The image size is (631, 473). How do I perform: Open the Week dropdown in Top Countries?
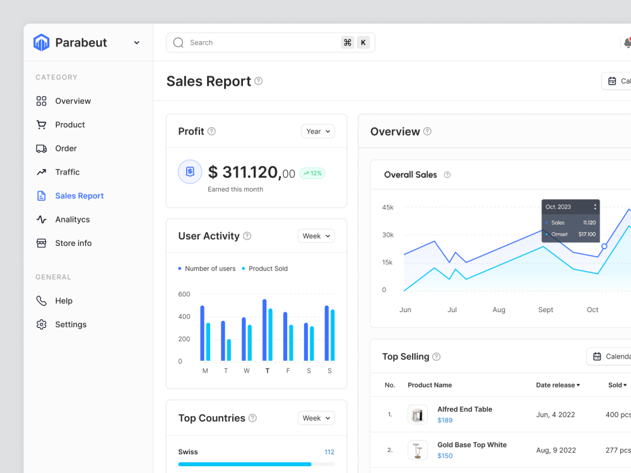click(316, 418)
